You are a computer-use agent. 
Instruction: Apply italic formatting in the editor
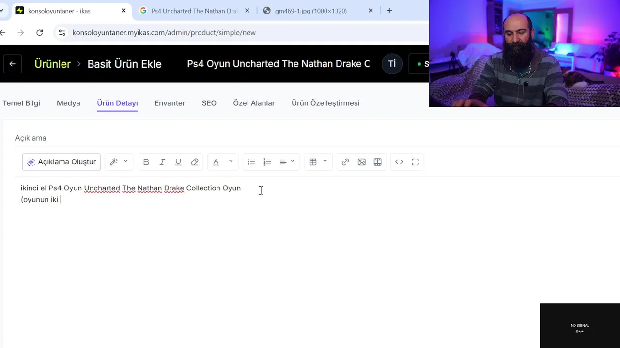[x=162, y=162]
